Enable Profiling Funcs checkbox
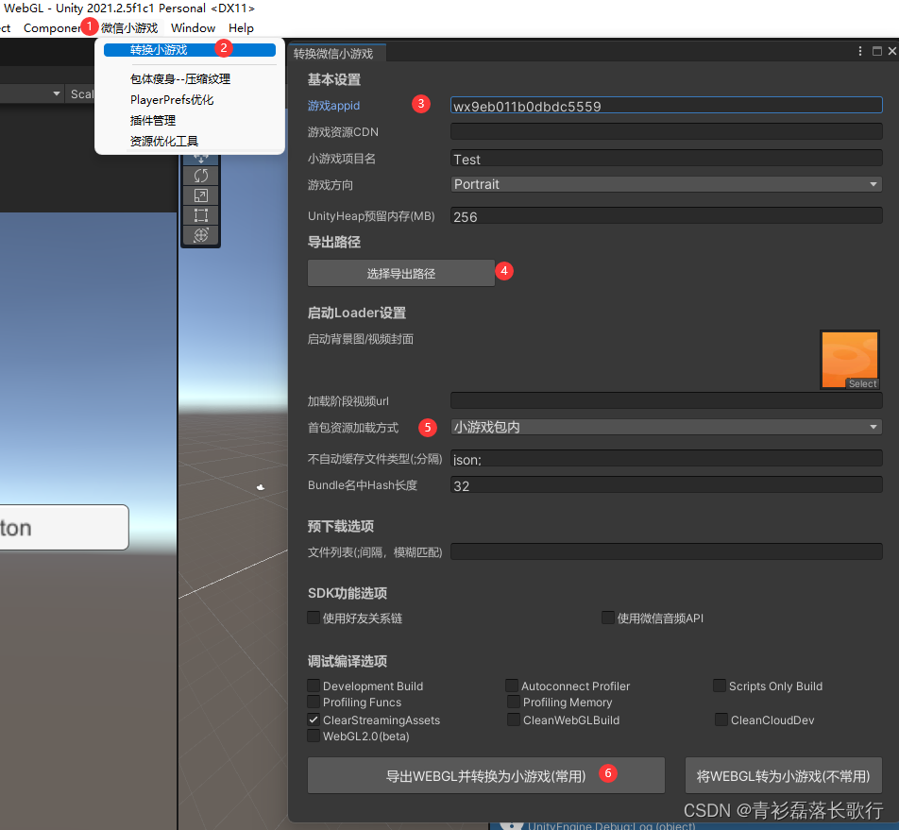 click(x=314, y=702)
